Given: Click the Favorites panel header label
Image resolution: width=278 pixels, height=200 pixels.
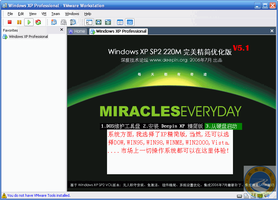Looking at the screenshot, I should (x=10, y=30).
